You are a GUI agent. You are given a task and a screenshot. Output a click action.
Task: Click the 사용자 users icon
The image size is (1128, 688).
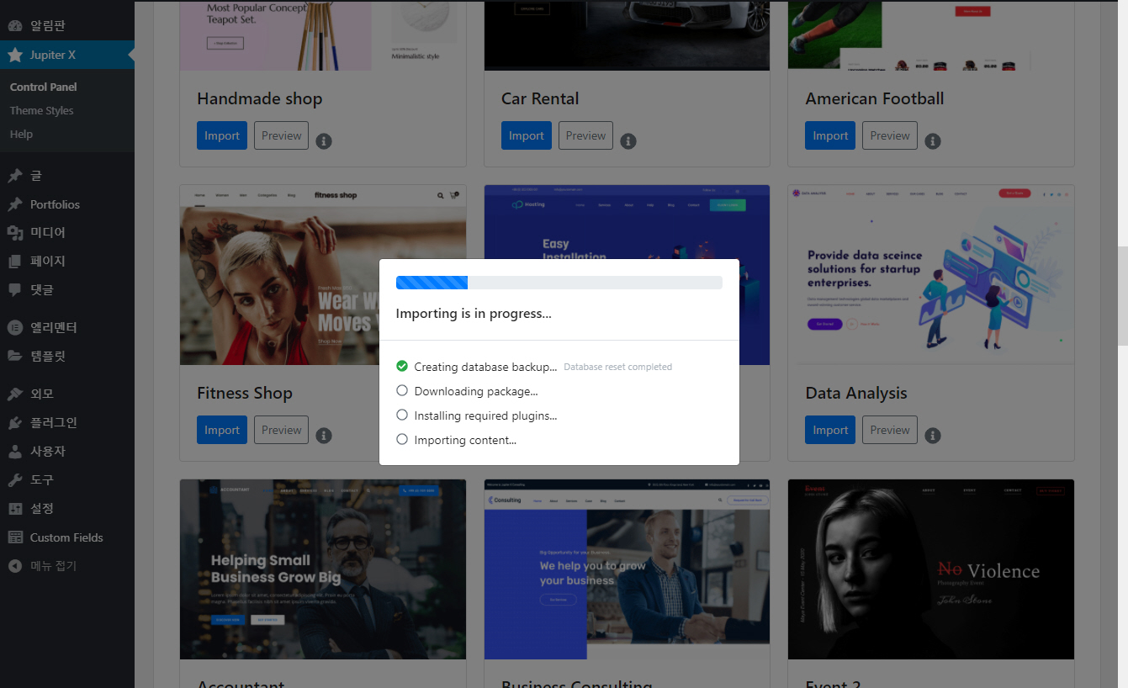click(15, 451)
